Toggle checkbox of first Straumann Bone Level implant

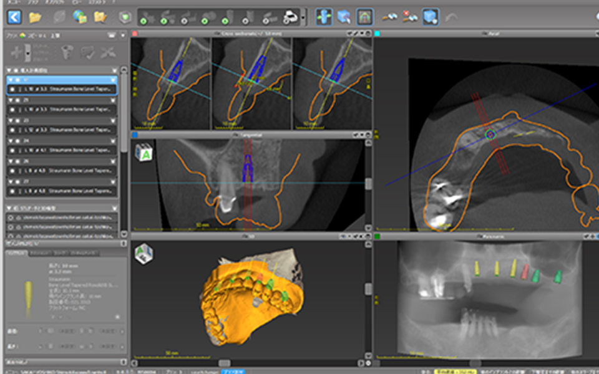click(x=11, y=90)
